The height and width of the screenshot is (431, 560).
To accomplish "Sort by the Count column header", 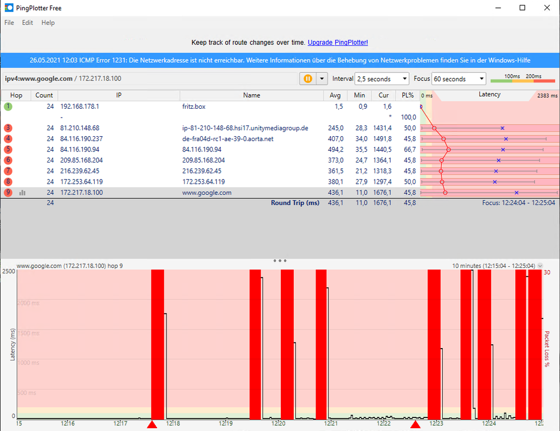I will point(44,95).
